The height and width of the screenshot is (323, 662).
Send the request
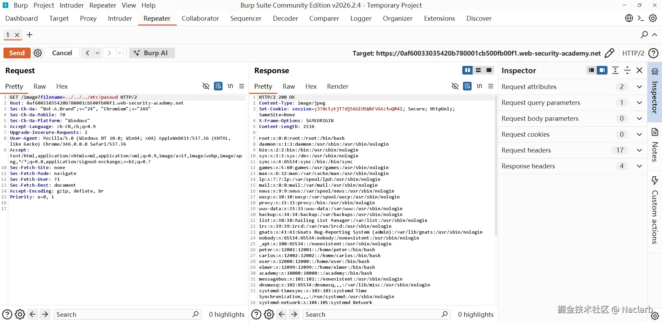coord(17,53)
